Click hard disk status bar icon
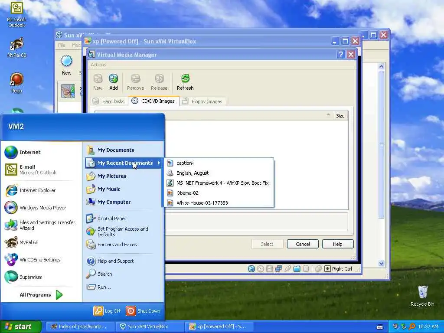This screenshot has width=444, height=333. 251,269
